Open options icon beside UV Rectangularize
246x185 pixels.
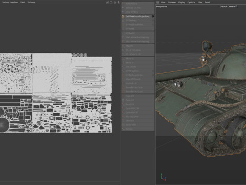point(153,75)
